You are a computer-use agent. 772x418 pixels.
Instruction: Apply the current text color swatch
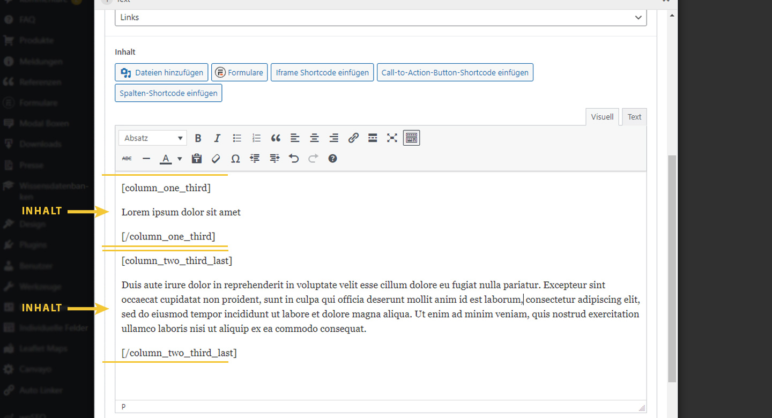(166, 159)
